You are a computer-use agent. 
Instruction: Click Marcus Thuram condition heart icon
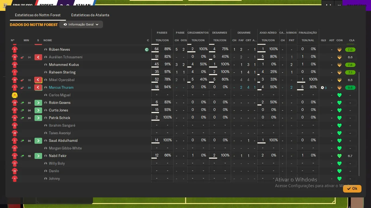click(339, 88)
